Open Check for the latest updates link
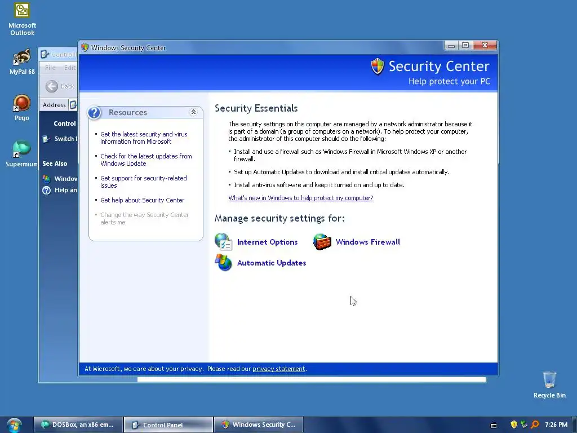Viewport: 577px width, 433px height. click(x=146, y=160)
